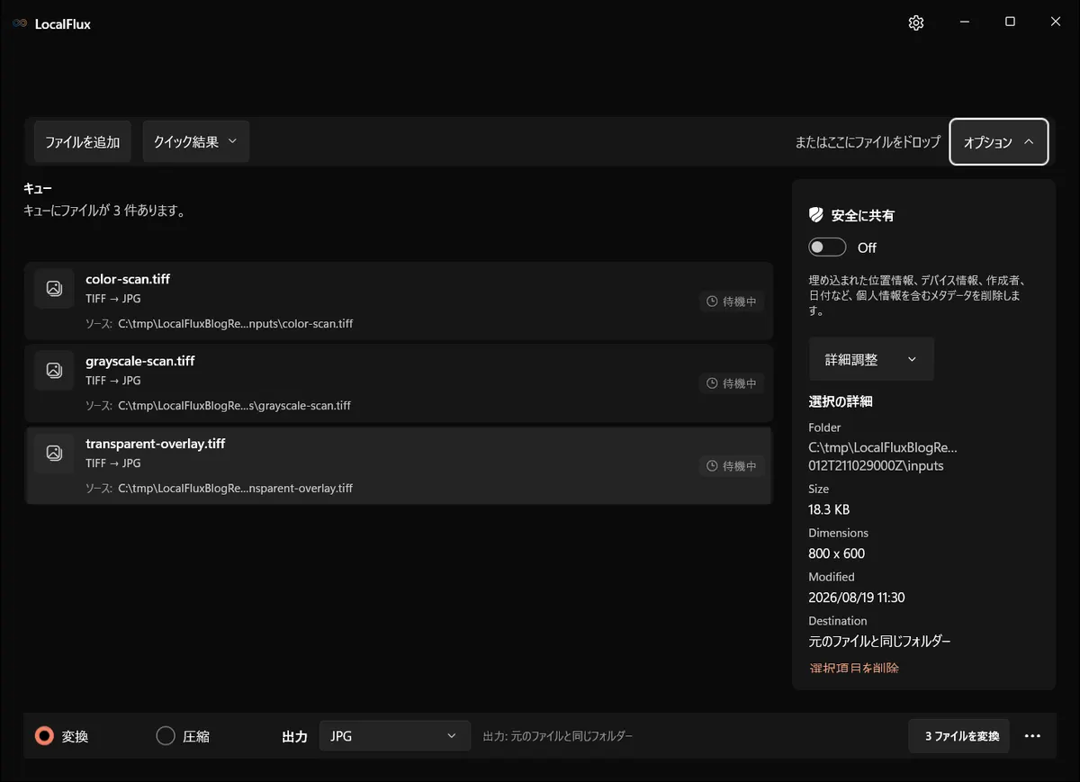
Task: Maximize the LocalFlux window
Action: click(1010, 22)
